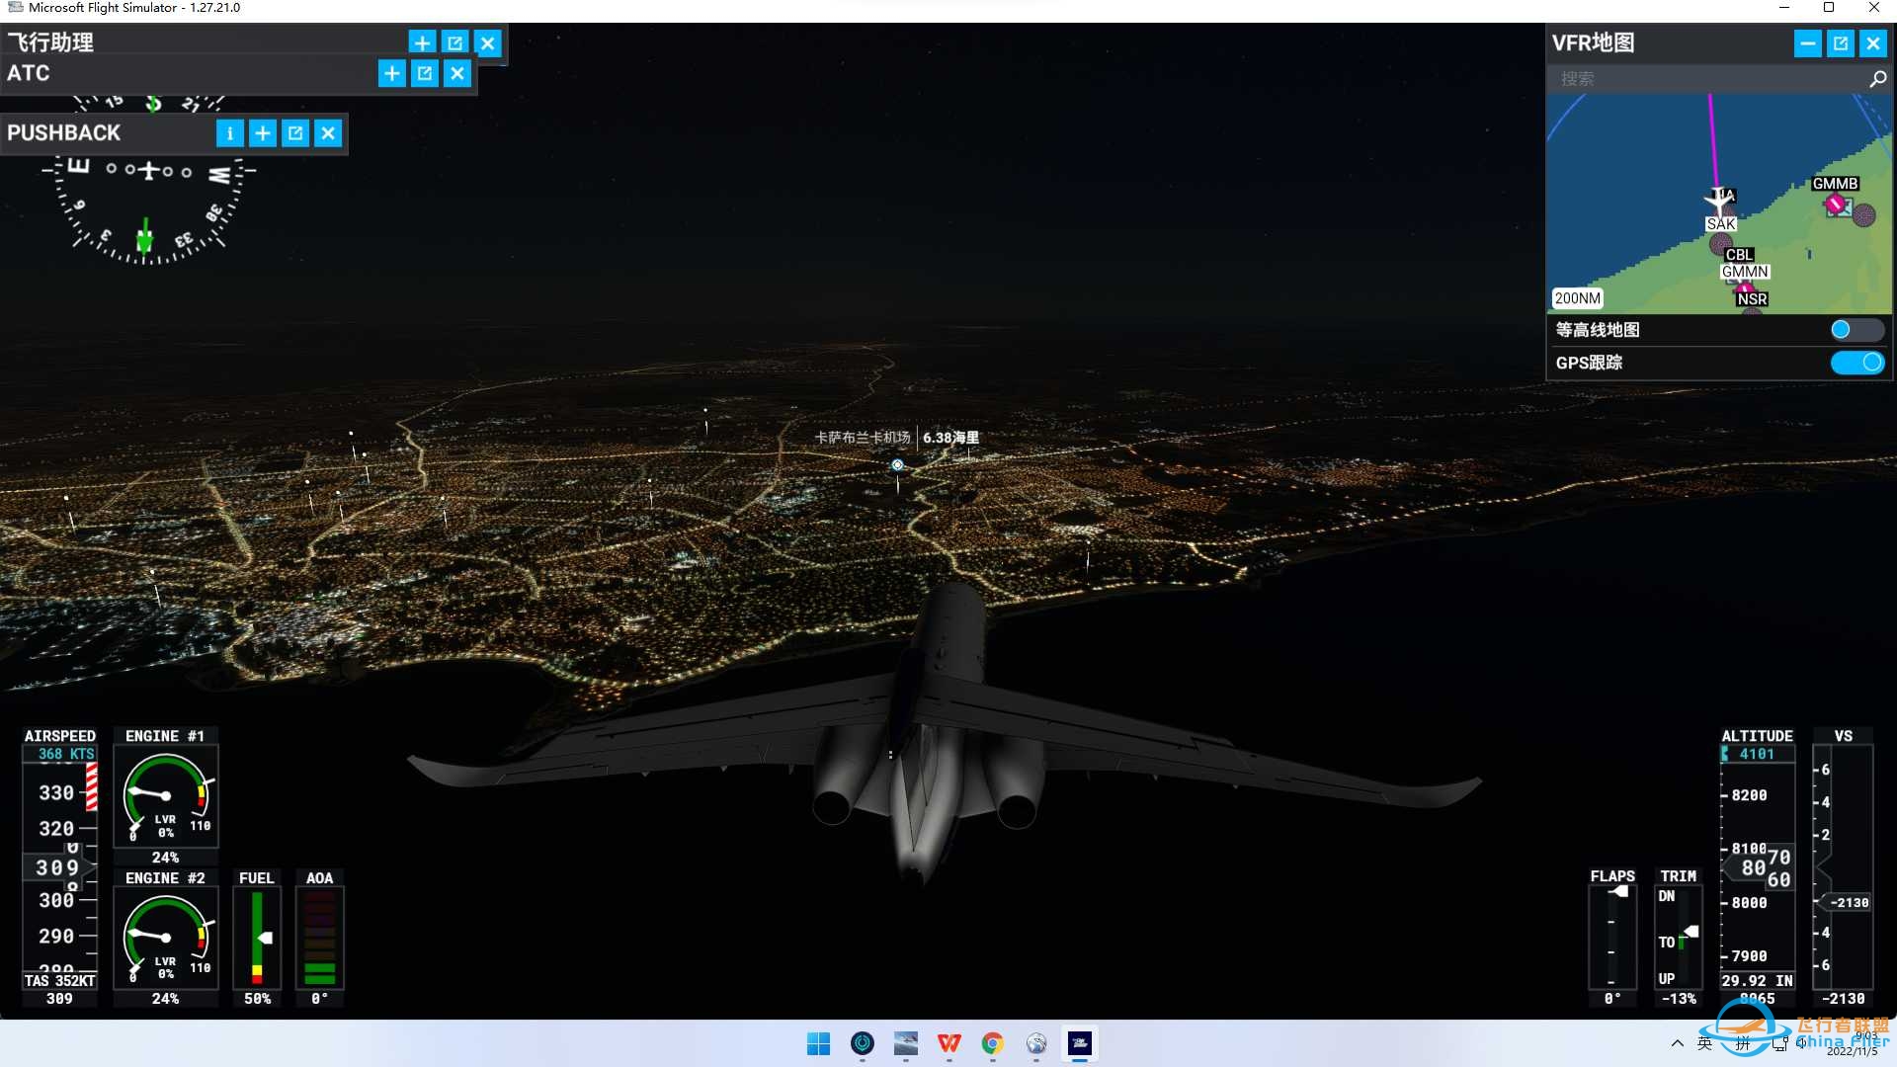This screenshot has width=1897, height=1067.
Task: Click the 卡萨布兰卡机场 waypoint marker
Action: pos(897,464)
